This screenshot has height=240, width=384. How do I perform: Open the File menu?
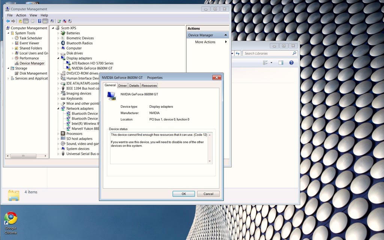[x=10, y=15]
